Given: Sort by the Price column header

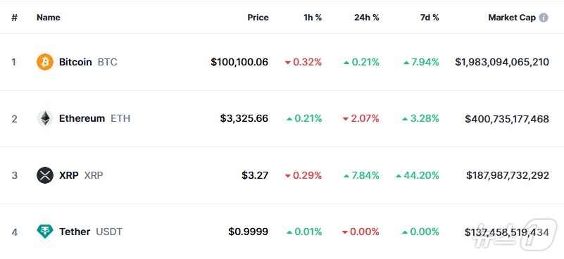Looking at the screenshot, I should click(258, 18).
